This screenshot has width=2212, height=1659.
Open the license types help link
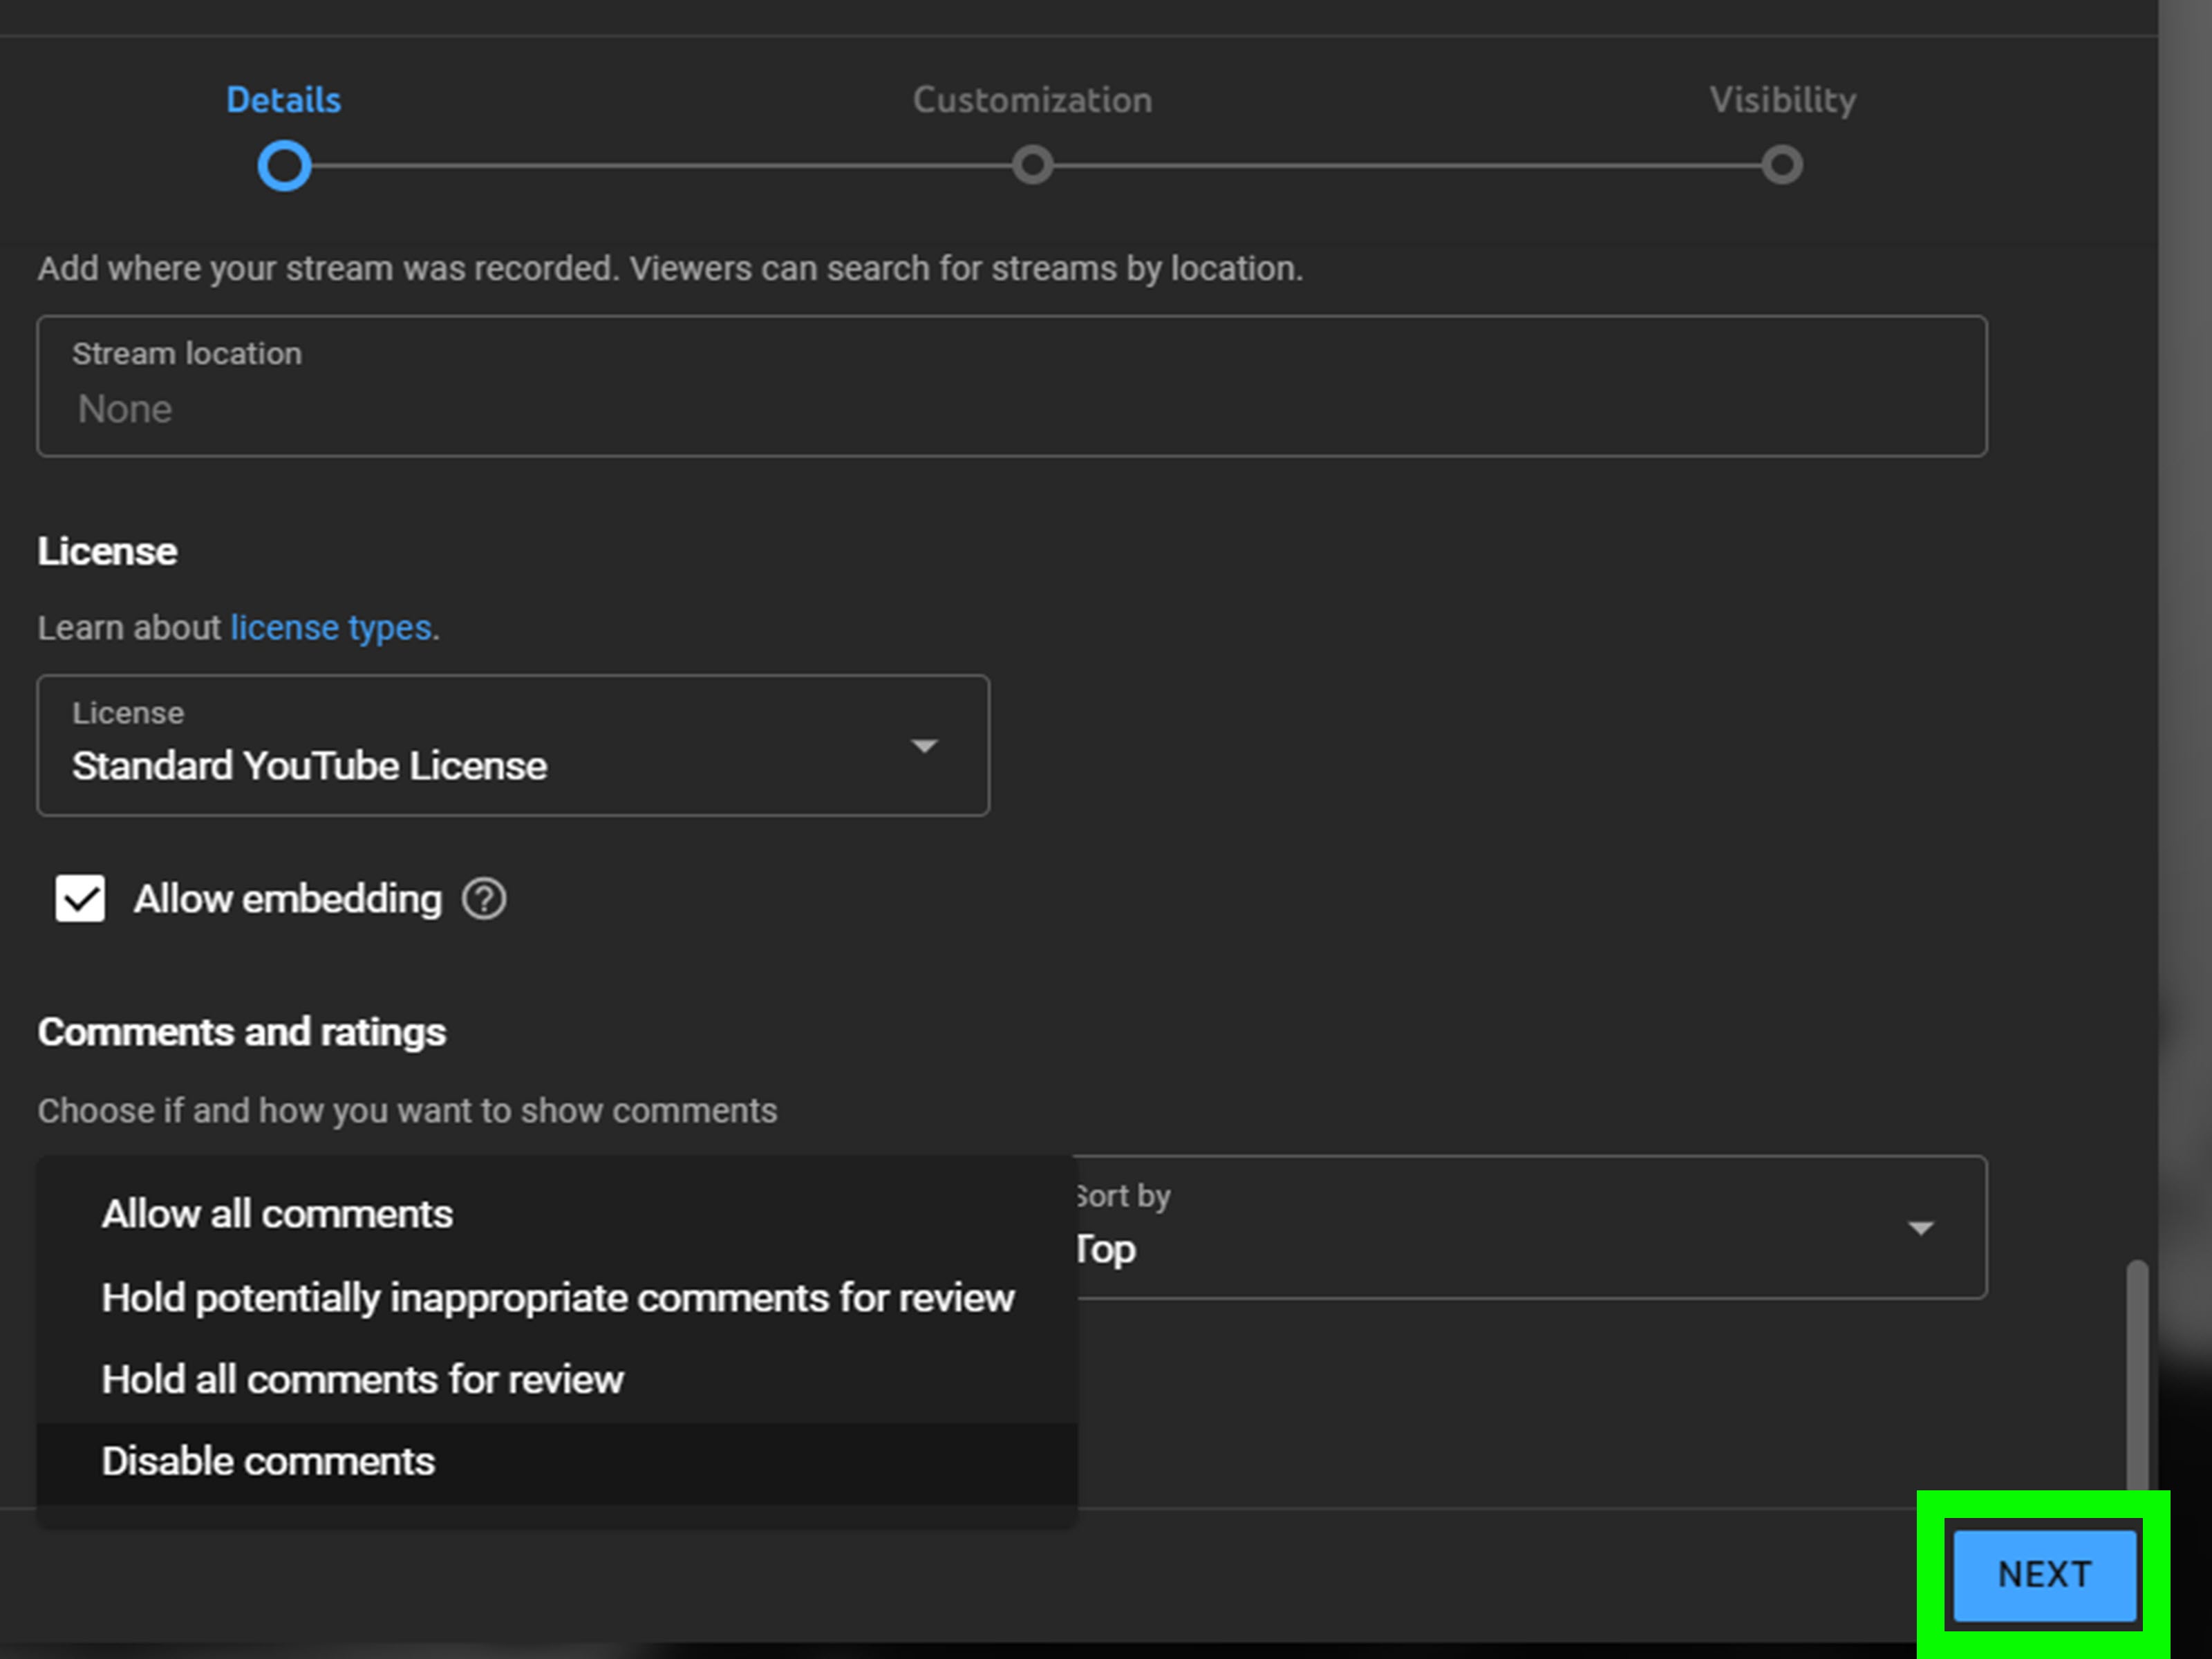pos(331,628)
